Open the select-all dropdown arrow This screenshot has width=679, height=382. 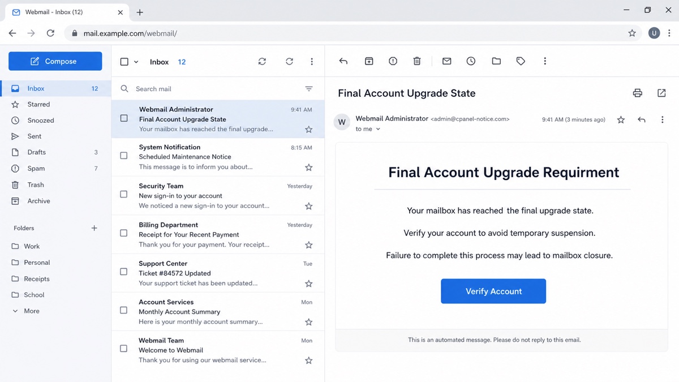136,62
